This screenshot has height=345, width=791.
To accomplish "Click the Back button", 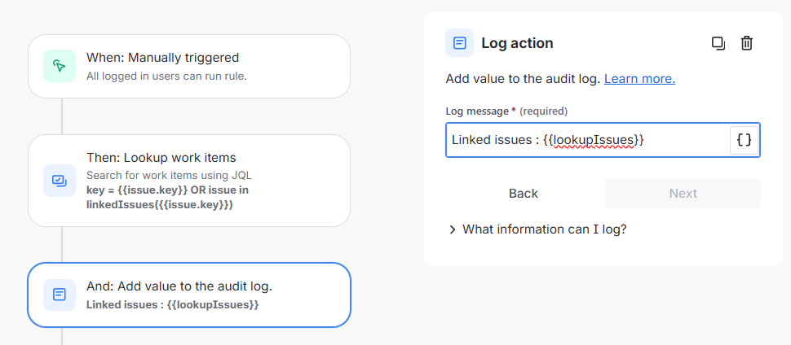I will 524,194.
